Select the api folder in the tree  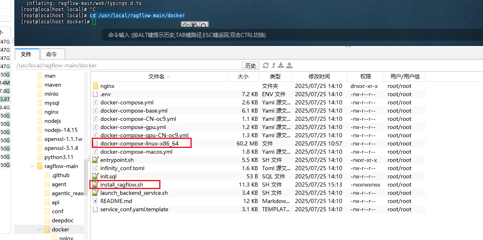[56, 203]
